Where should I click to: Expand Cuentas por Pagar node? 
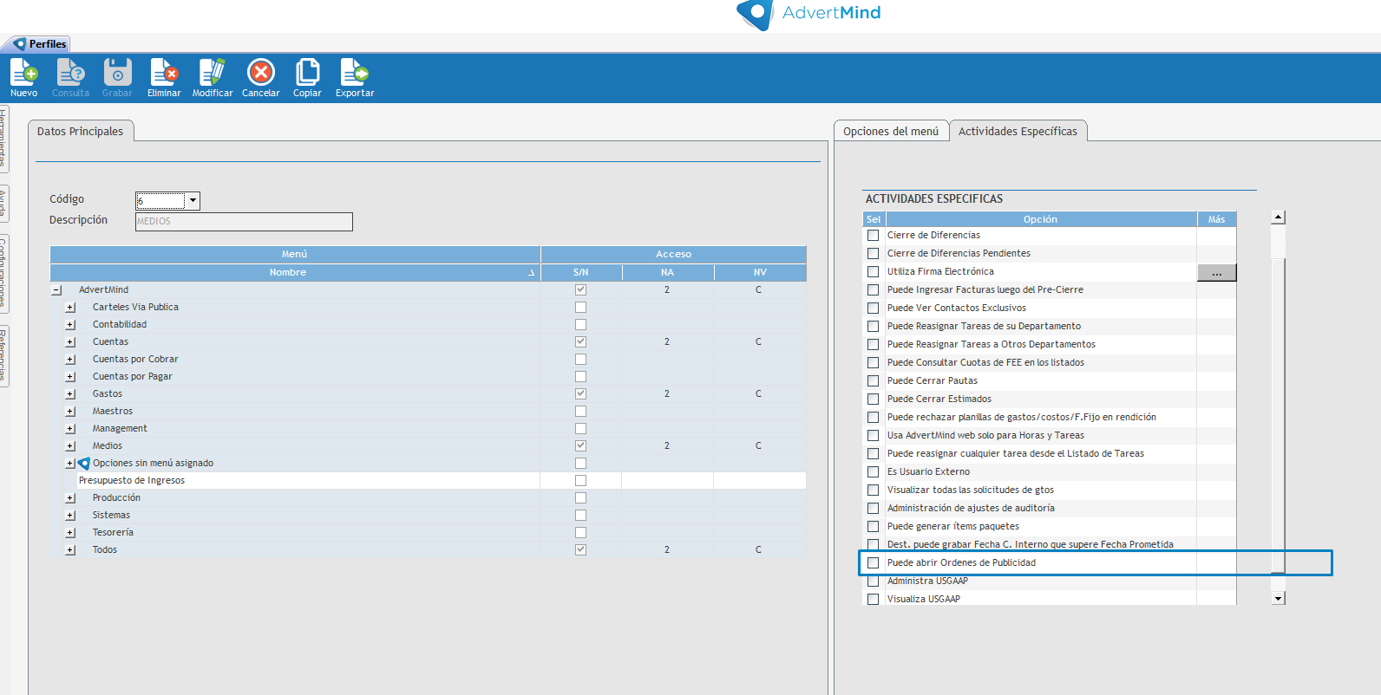tap(70, 377)
